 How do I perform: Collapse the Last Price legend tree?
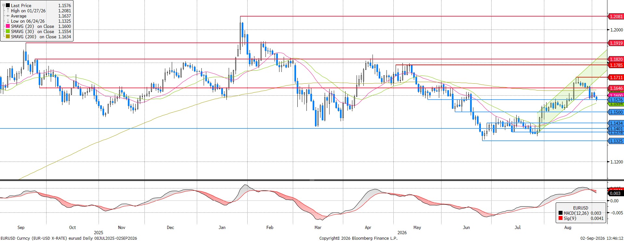(4, 6)
